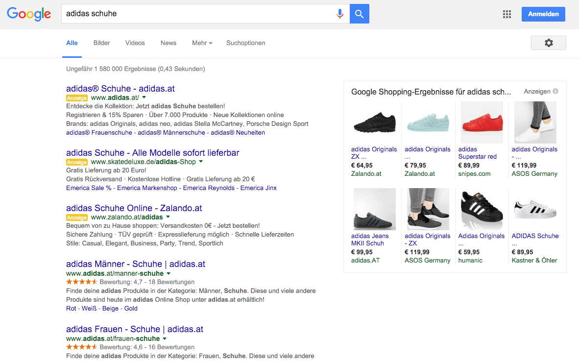579x362 pixels.
Task: Open the News tab
Action: tap(168, 43)
